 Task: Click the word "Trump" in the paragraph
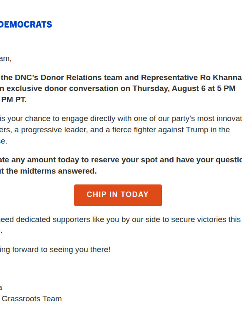click(197, 130)
